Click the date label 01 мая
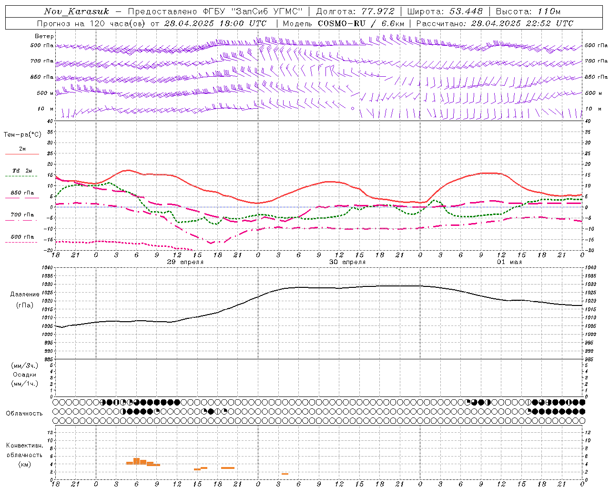The width and height of the screenshot is (610, 488). [x=509, y=262]
